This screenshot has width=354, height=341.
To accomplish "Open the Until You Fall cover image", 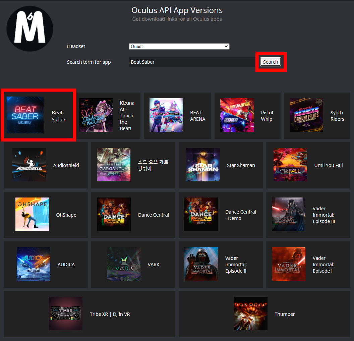I will pyautogui.click(x=290, y=165).
